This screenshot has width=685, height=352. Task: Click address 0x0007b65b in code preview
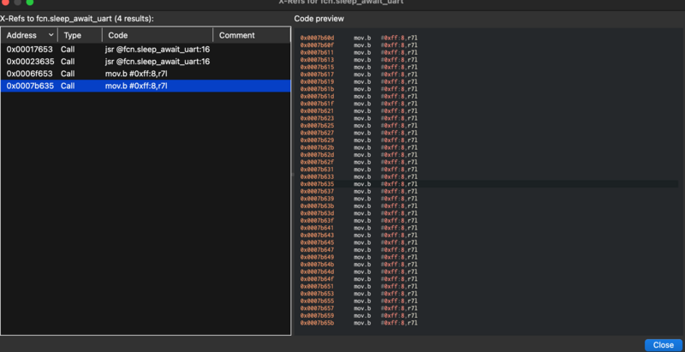[x=317, y=323]
